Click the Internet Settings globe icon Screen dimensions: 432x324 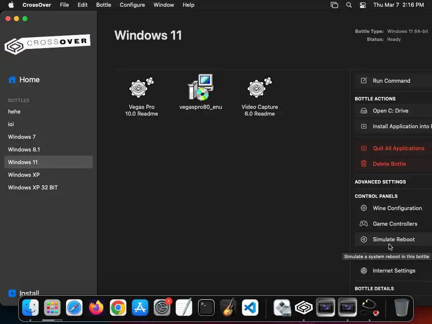click(364, 270)
